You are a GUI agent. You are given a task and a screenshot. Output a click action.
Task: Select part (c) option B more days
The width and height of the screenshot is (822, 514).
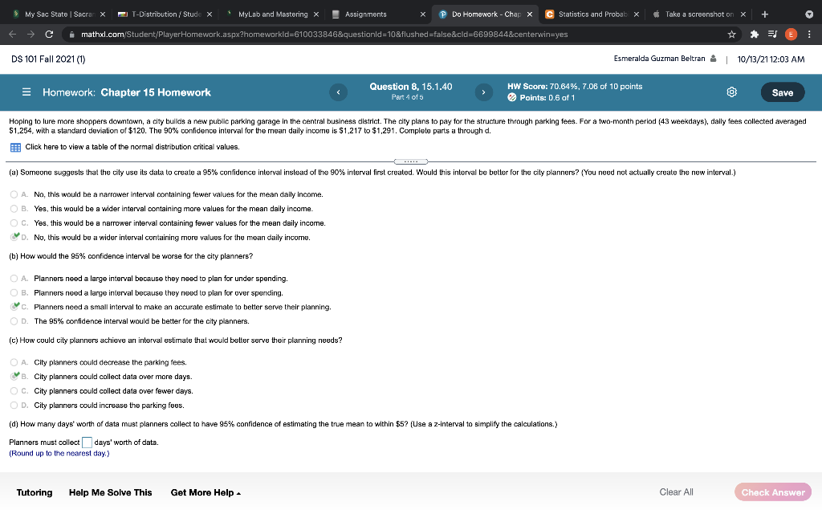click(14, 377)
